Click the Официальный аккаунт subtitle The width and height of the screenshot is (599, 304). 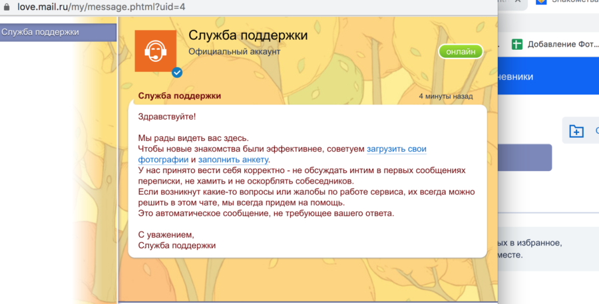(x=234, y=52)
